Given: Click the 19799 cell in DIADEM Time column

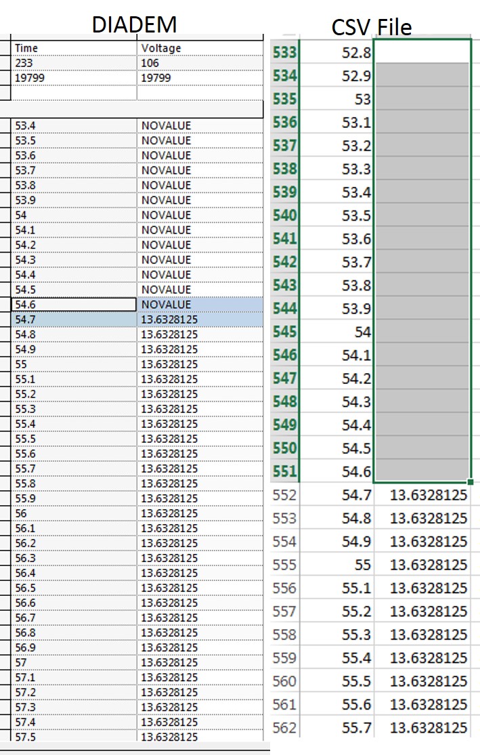Looking at the screenshot, I should 74,78.
